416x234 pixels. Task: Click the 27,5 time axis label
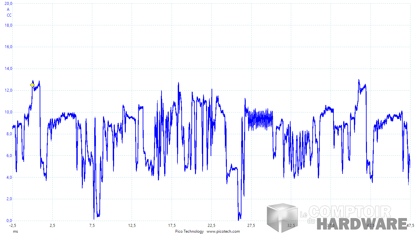251,226
